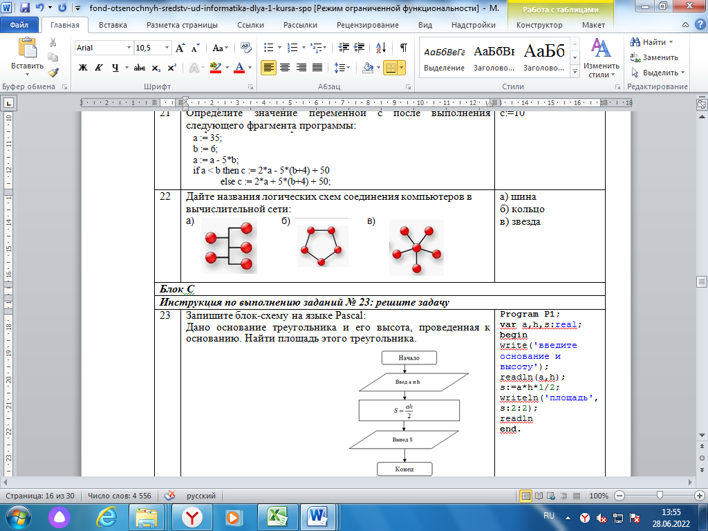Image resolution: width=708 pixels, height=531 pixels.
Task: Click the Increase Indent icon
Action: click(x=360, y=48)
